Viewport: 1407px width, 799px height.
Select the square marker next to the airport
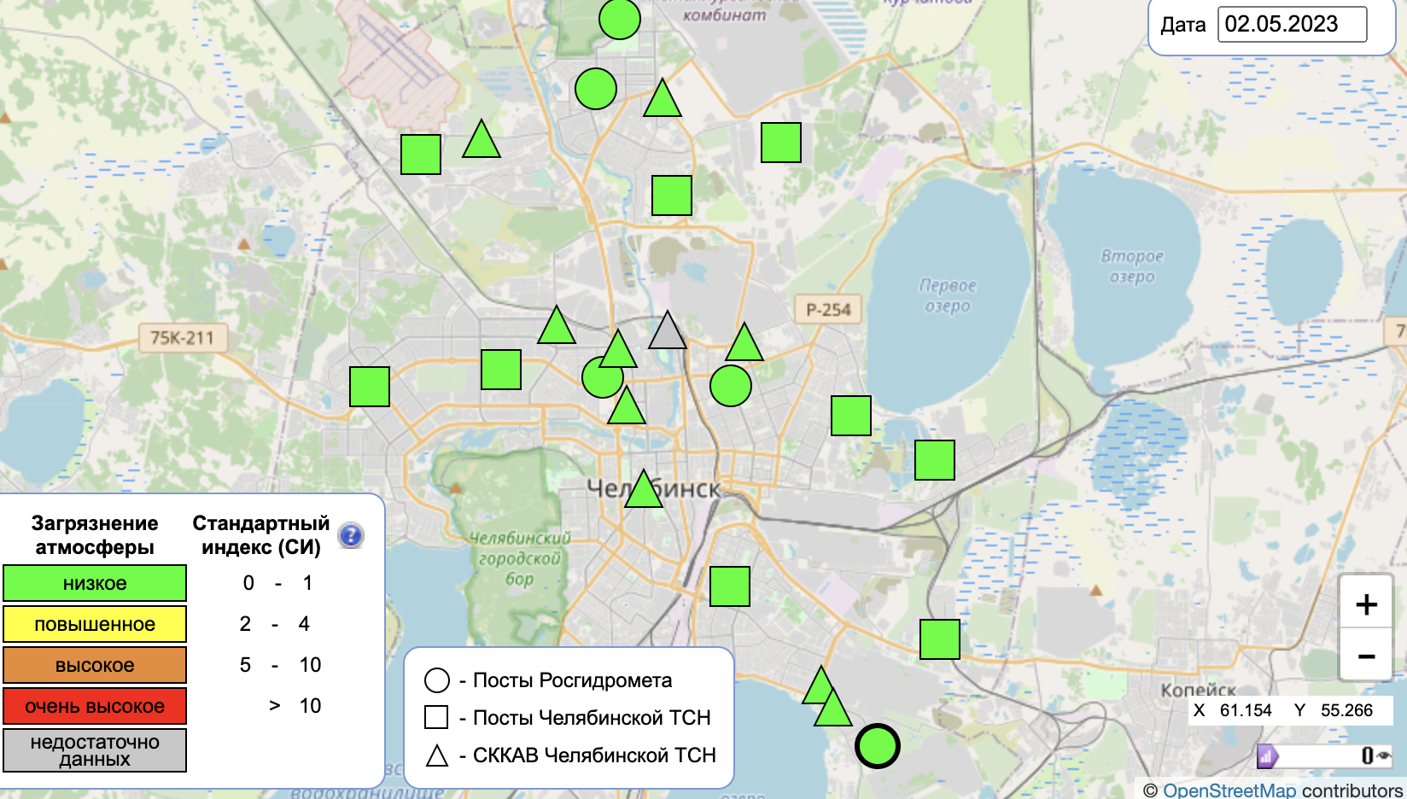tap(421, 155)
